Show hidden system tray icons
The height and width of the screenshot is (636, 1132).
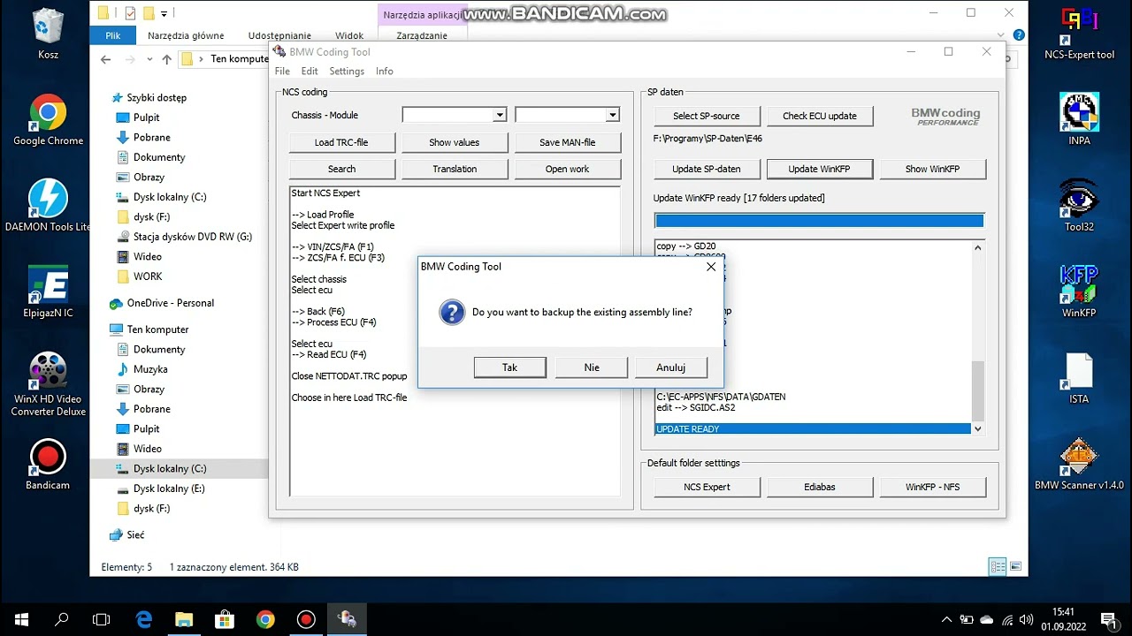coord(947,619)
